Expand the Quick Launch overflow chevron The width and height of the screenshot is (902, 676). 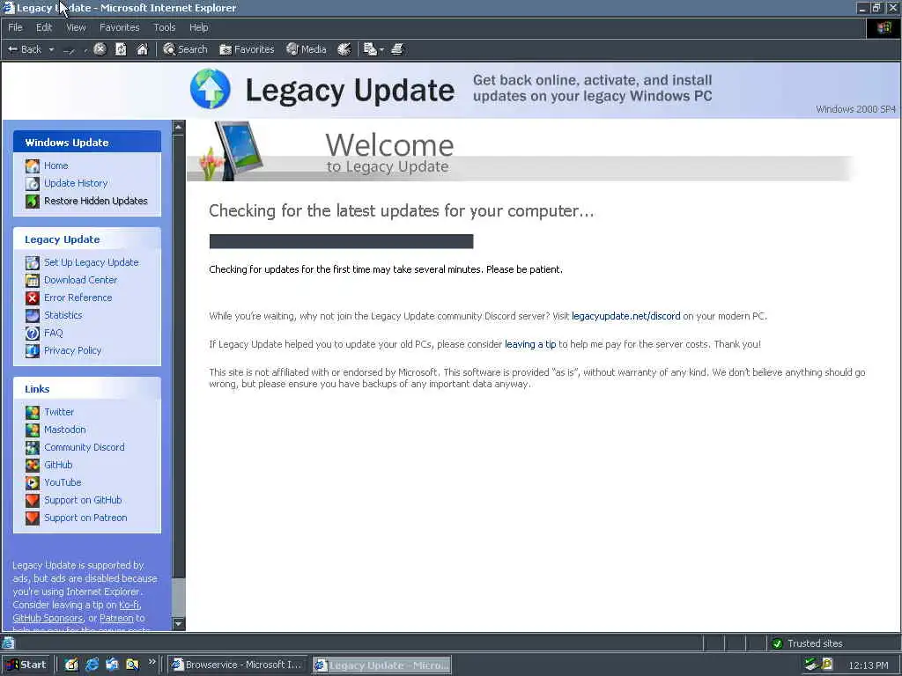tap(152, 662)
